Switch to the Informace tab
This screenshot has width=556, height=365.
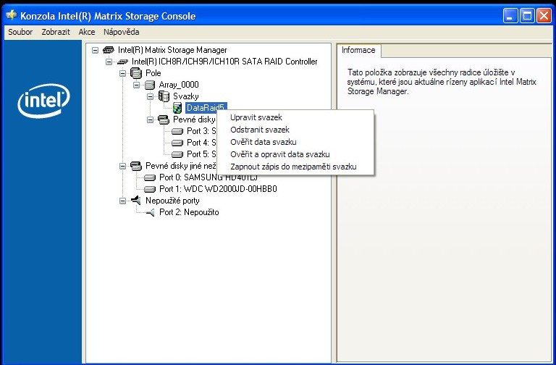click(358, 50)
